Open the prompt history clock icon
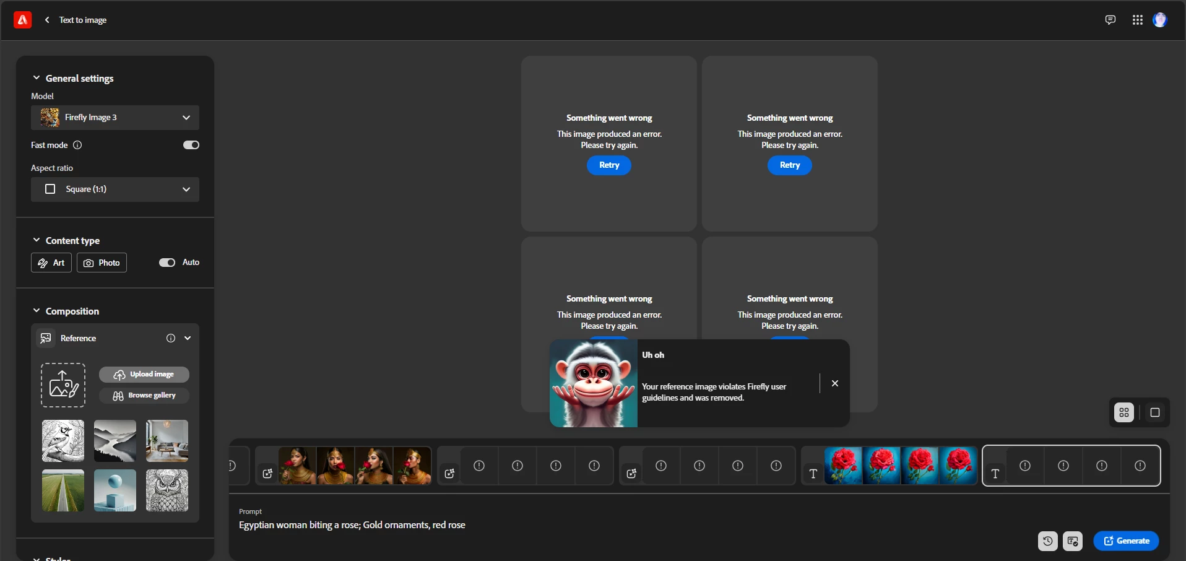Screen dimensions: 1186x561 point(1047,541)
